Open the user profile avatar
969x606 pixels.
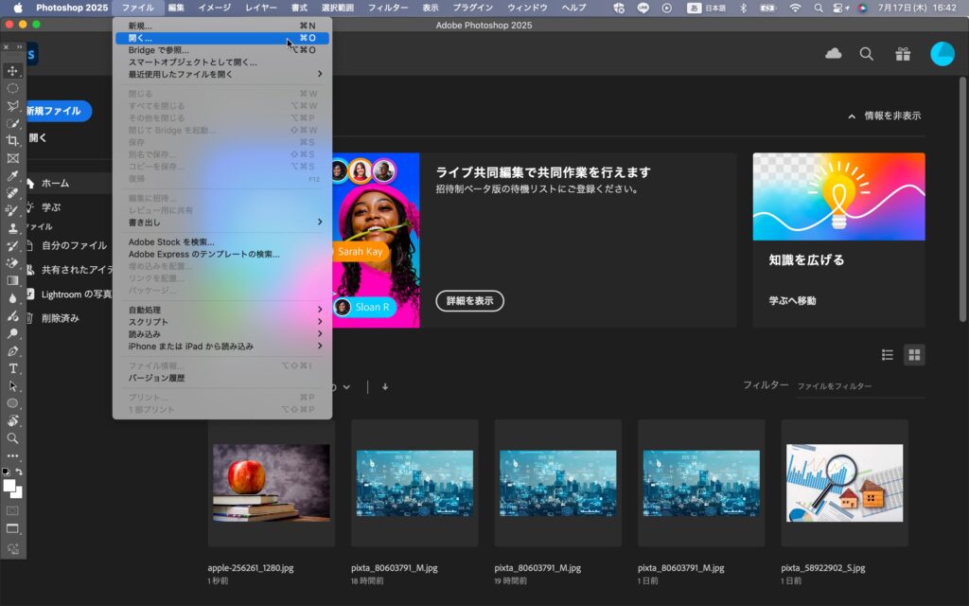point(943,54)
